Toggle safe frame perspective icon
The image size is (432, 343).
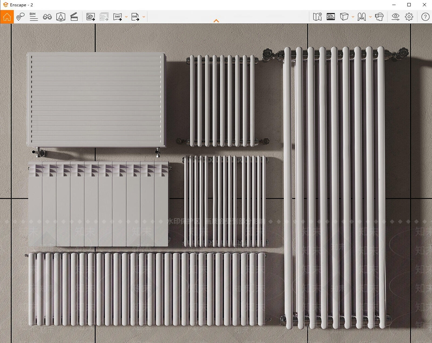(61, 17)
